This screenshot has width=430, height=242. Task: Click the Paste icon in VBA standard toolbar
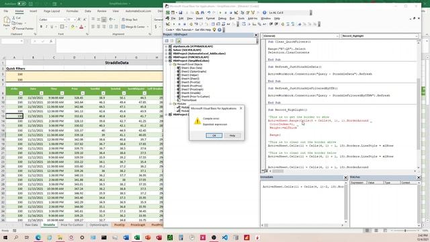click(197, 13)
